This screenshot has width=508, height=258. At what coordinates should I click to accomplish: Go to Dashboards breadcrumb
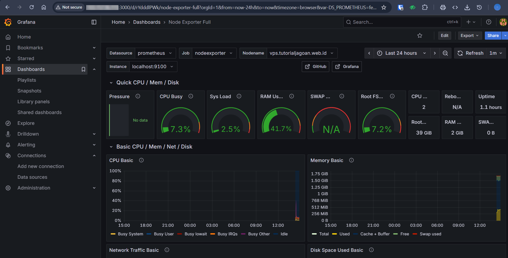(147, 22)
